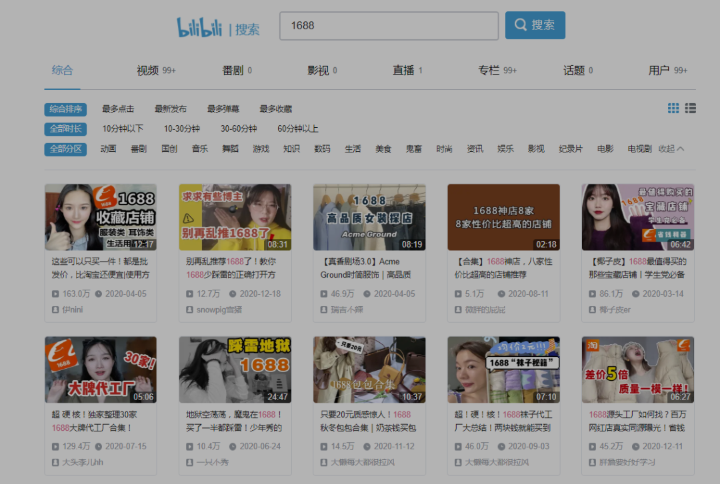Select 全部时长 duration filter
The image size is (720, 484).
coord(65,129)
